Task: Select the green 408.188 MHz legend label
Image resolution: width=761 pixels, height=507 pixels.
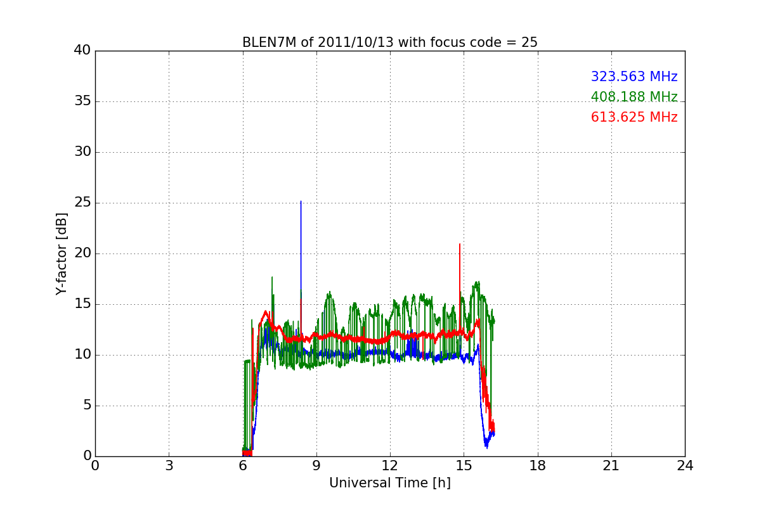Action: pyautogui.click(x=634, y=97)
